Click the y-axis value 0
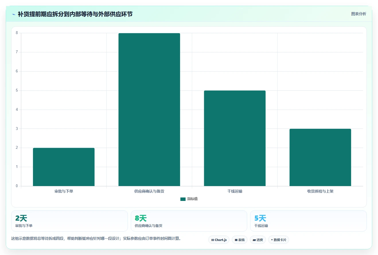Image resolution: width=378 pixels, height=255 pixels. point(17,186)
